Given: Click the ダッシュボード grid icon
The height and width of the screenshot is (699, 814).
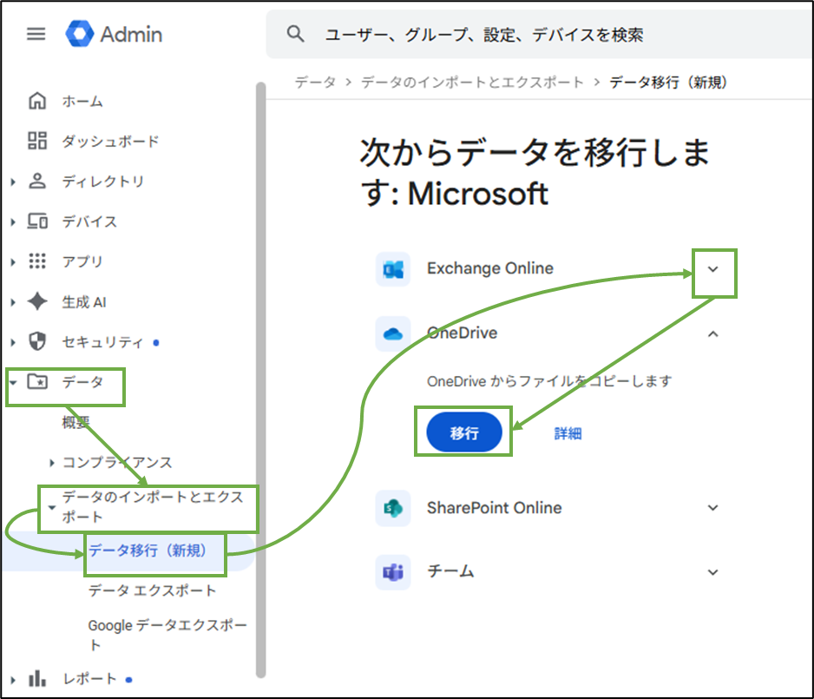Looking at the screenshot, I should [x=36, y=141].
